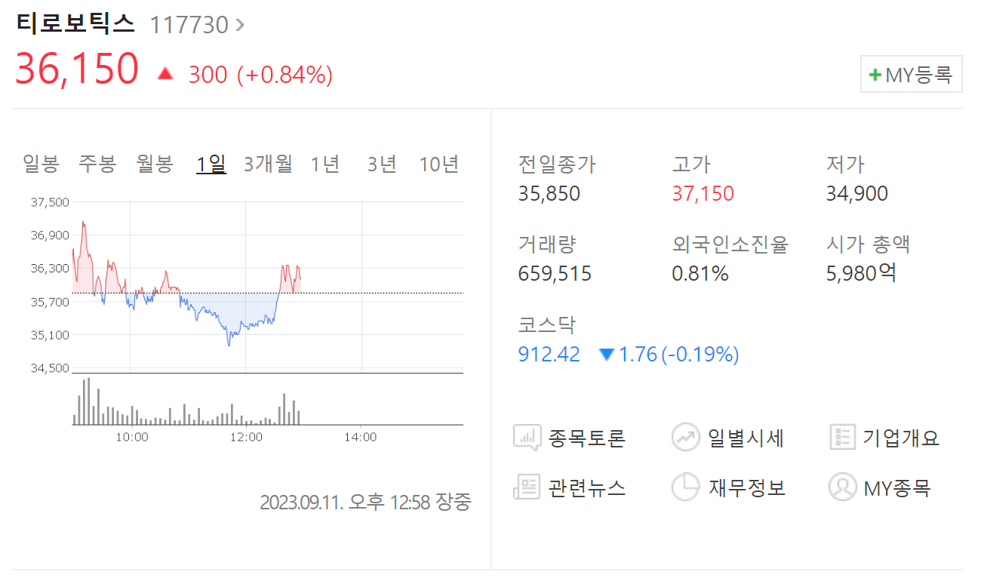
Task: Click the red up-triangle price change indicator
Action: [165, 74]
